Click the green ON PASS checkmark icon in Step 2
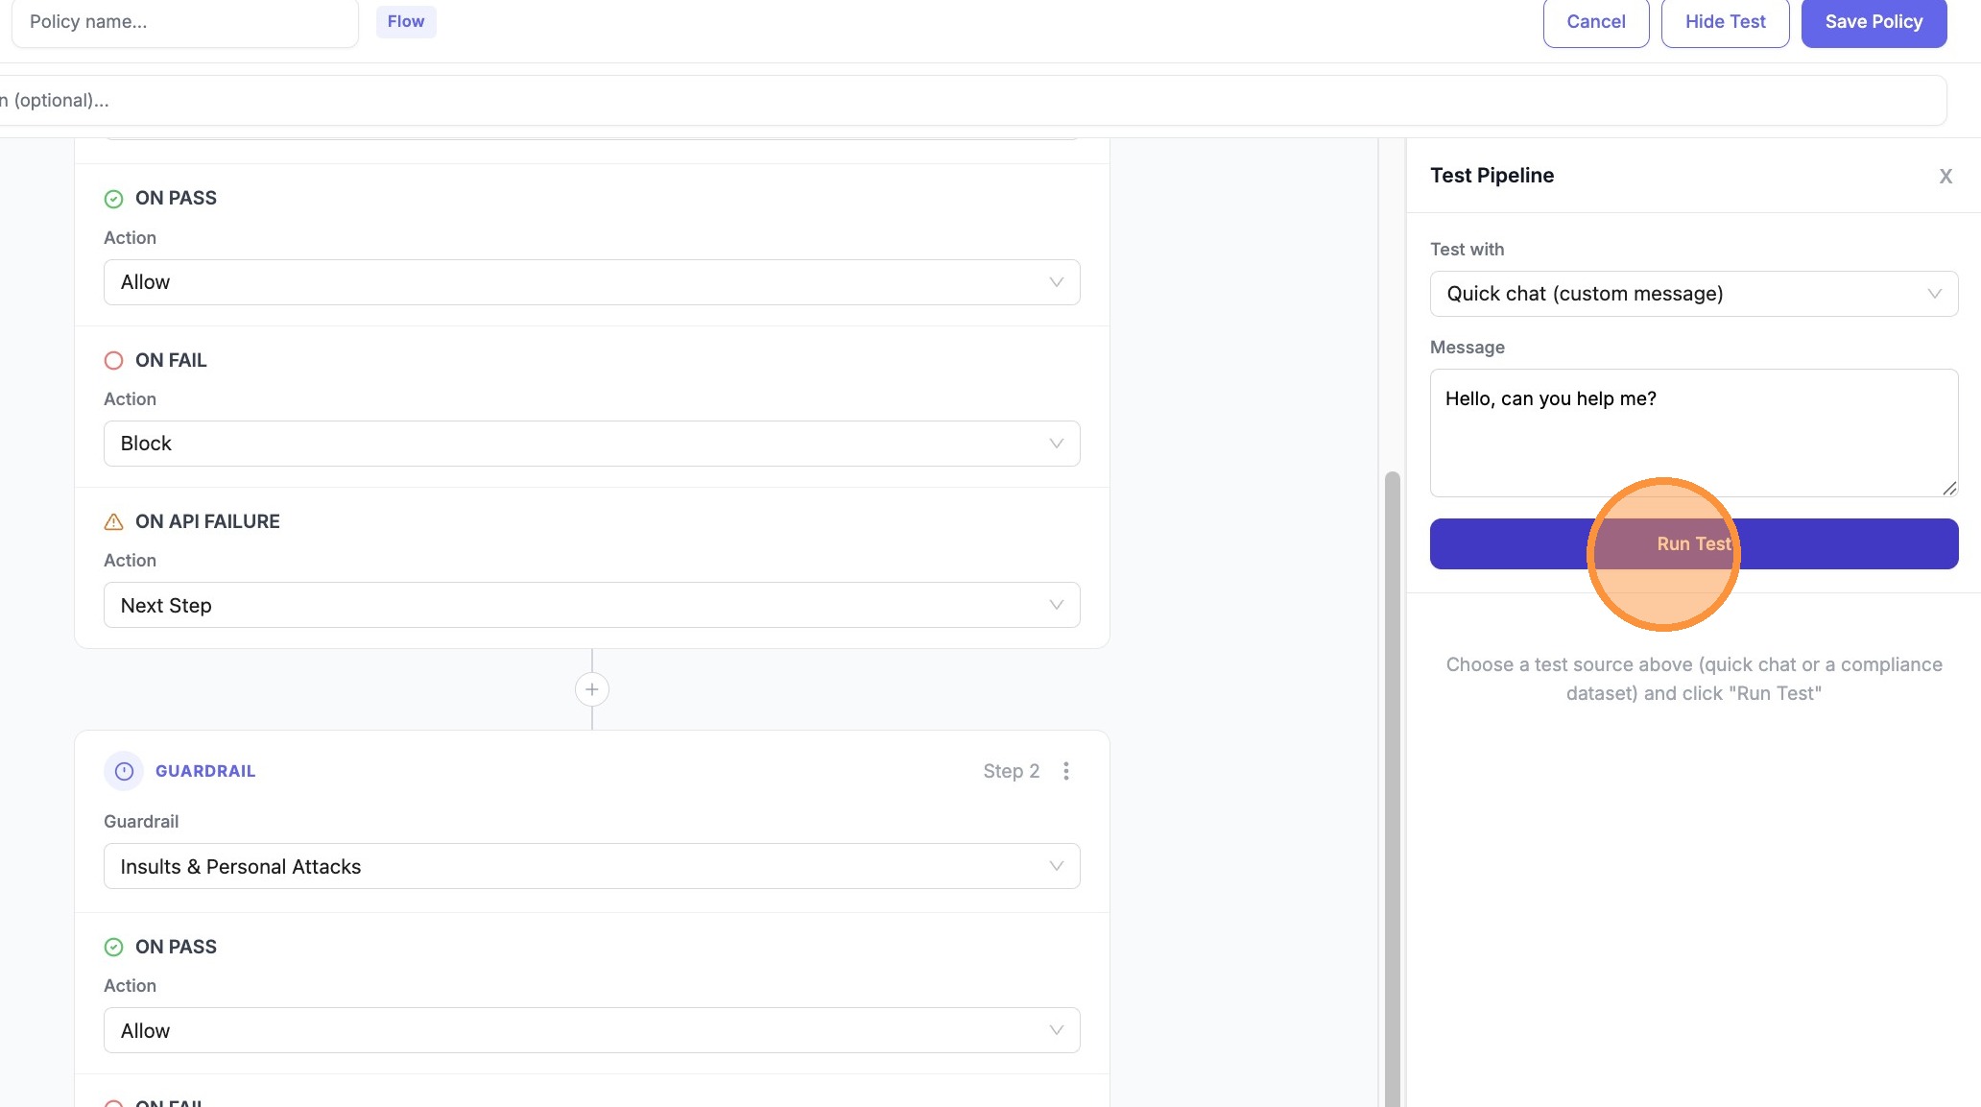1981x1107 pixels. coord(113,947)
